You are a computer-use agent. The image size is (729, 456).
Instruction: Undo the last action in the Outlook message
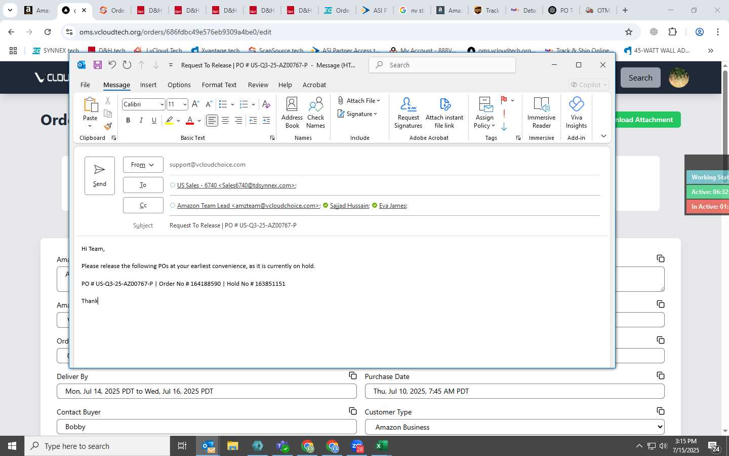click(112, 65)
